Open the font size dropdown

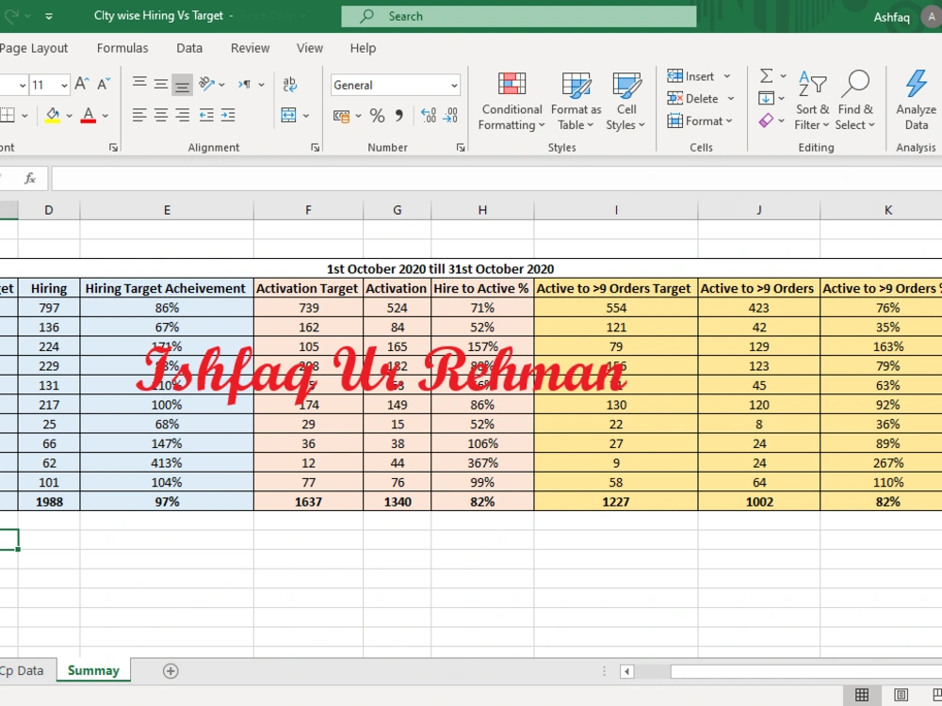click(64, 86)
